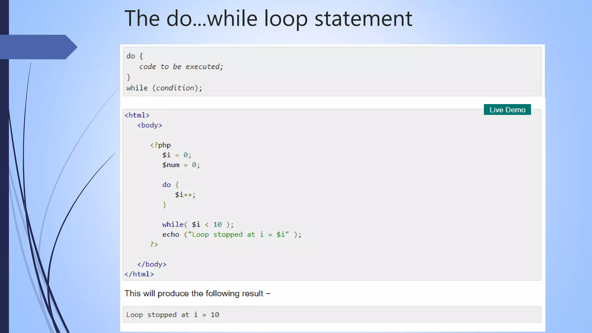Click the opening <body> tag line

[x=150, y=125]
